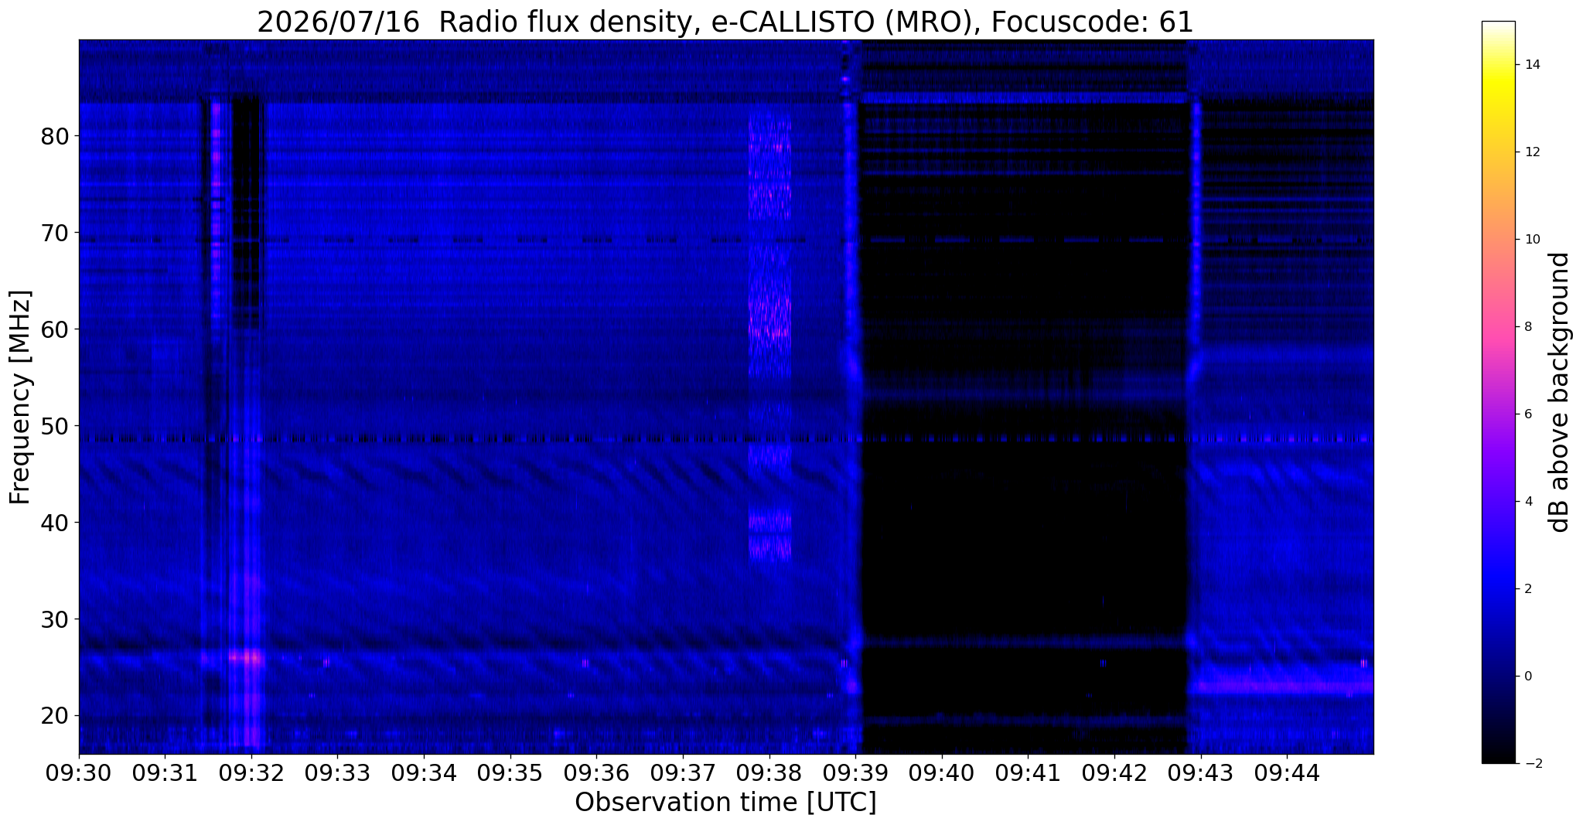Click the bright spot at 26 MHz near 09:32
This screenshot has width=1583, height=825.
[x=246, y=658]
